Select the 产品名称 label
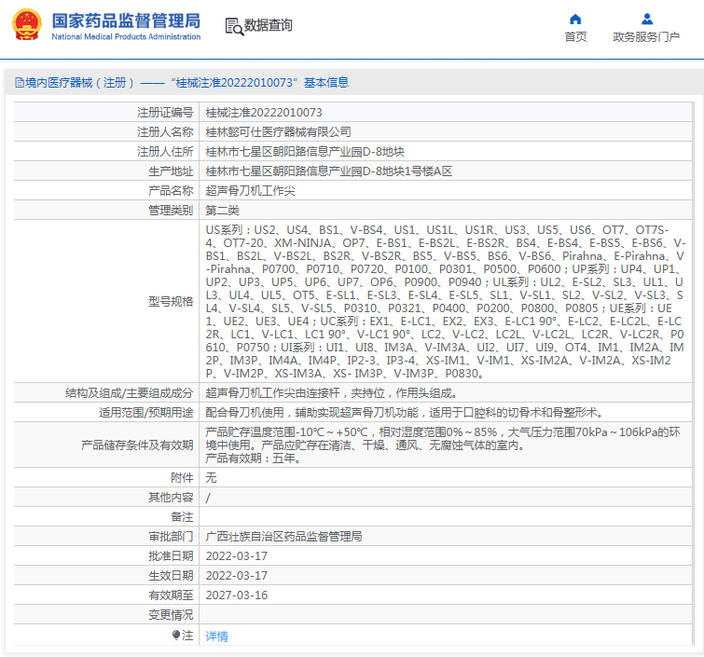The width and height of the screenshot is (704, 657). pos(171,191)
